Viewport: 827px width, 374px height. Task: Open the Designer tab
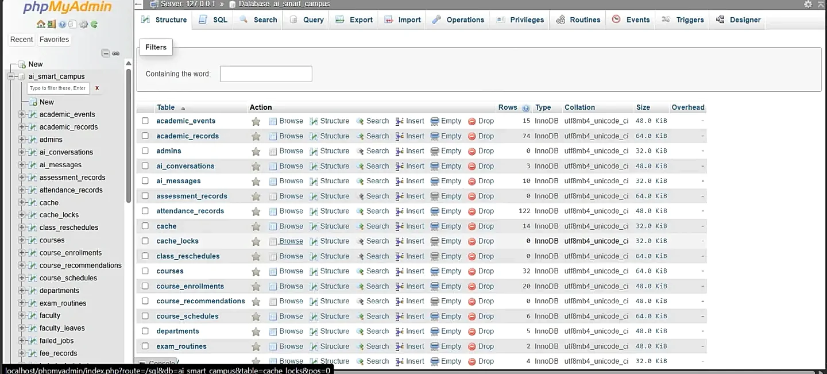click(x=739, y=20)
